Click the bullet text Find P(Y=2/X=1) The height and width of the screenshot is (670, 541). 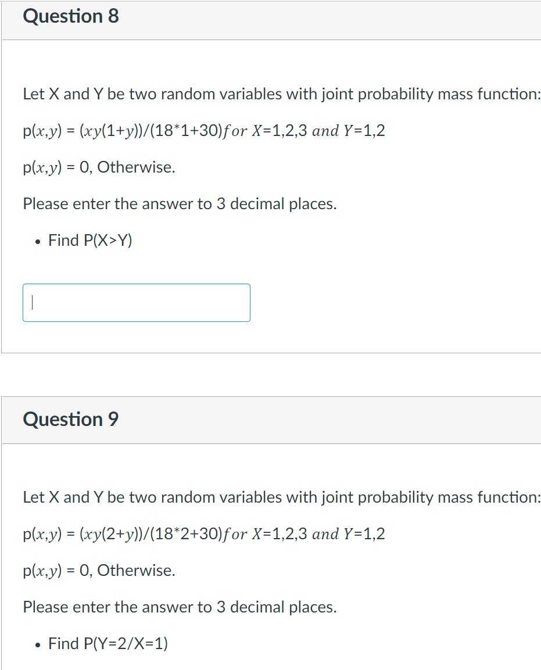(x=108, y=643)
